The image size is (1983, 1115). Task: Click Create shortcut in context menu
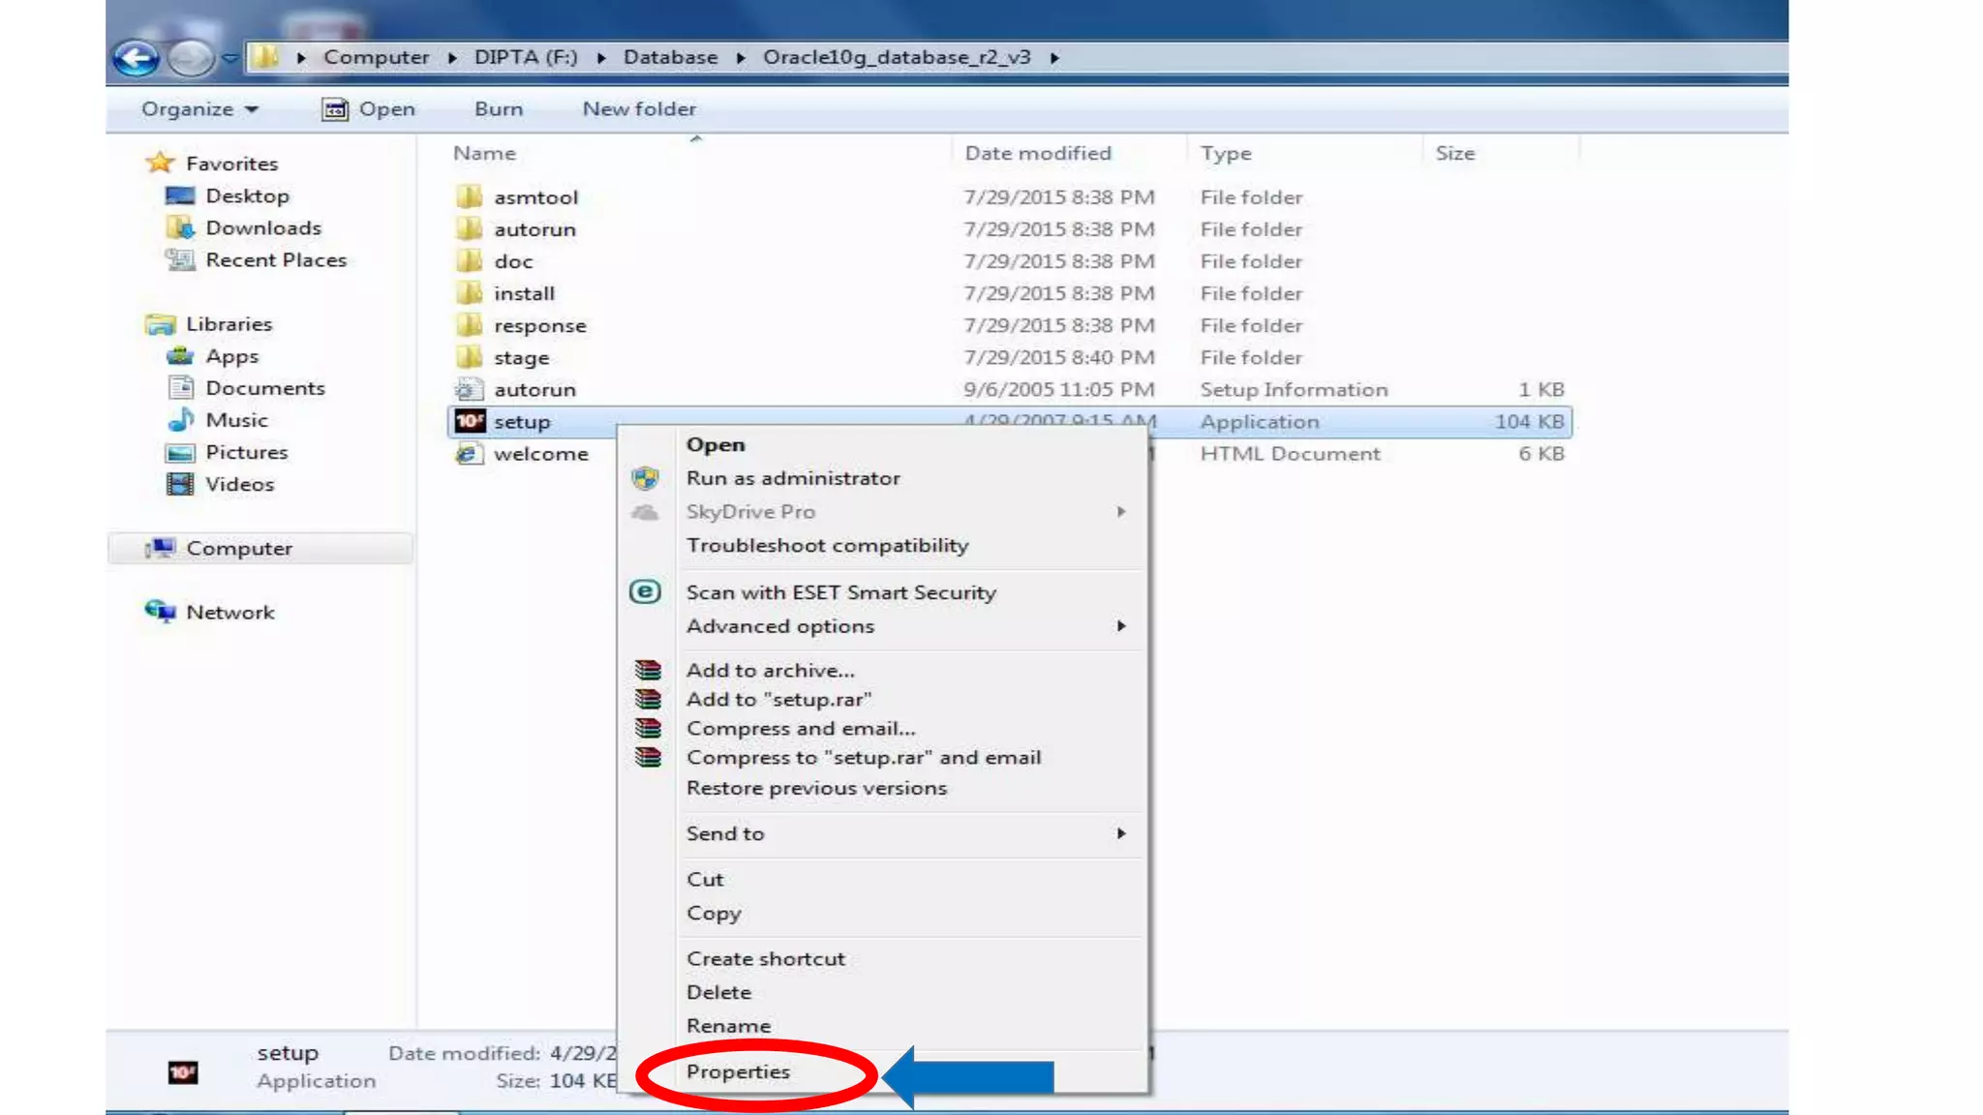coord(765,958)
